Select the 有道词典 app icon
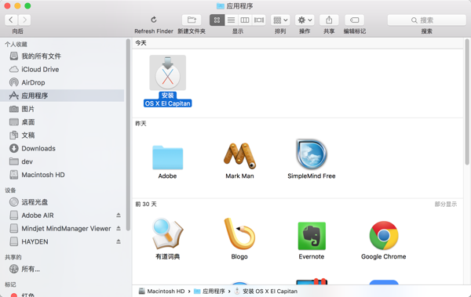The width and height of the screenshot is (471, 297). [x=168, y=234]
